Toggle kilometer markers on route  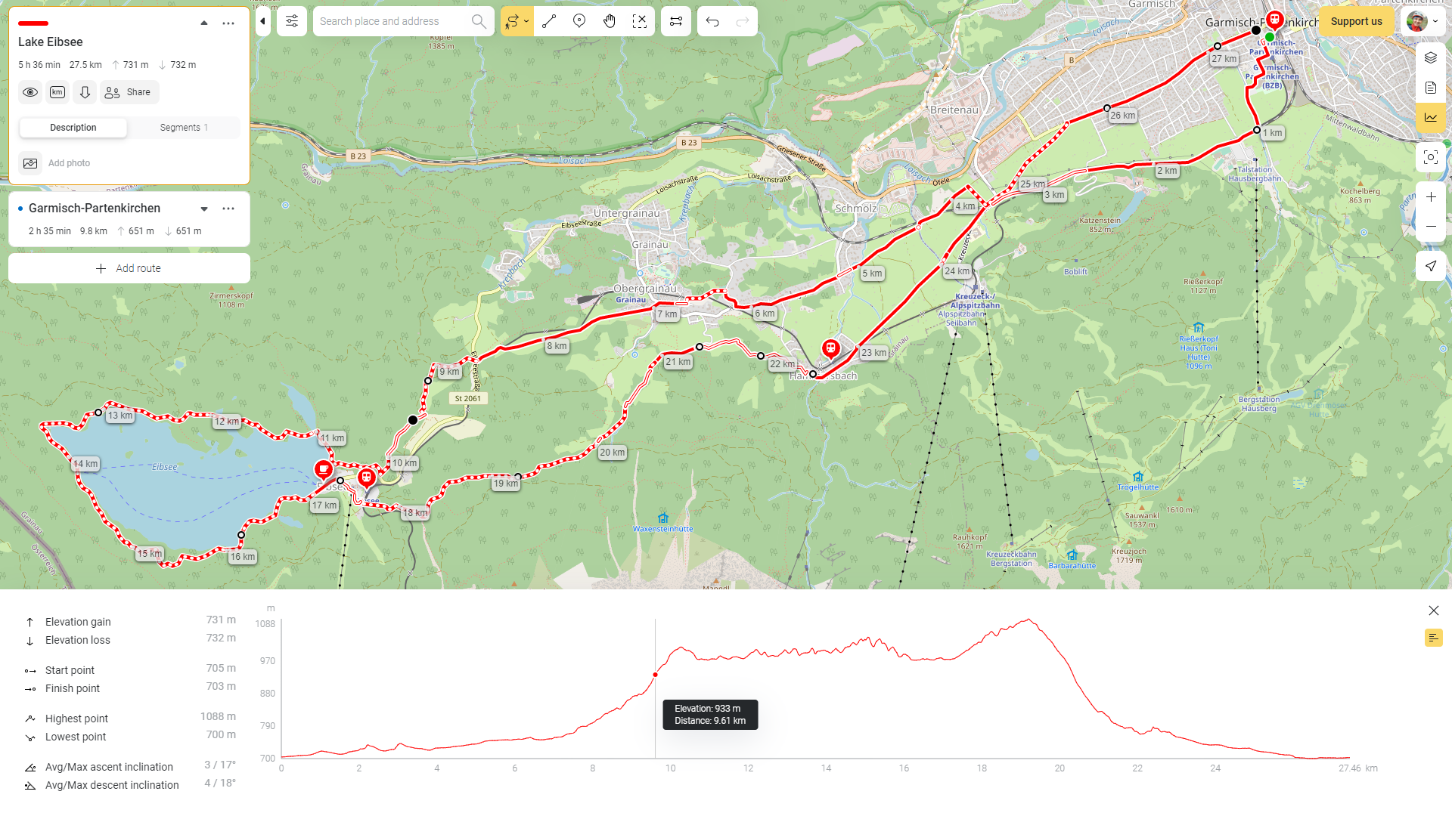coord(57,92)
